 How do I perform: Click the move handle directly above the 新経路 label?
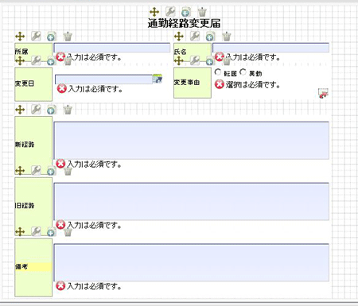(x=20, y=110)
